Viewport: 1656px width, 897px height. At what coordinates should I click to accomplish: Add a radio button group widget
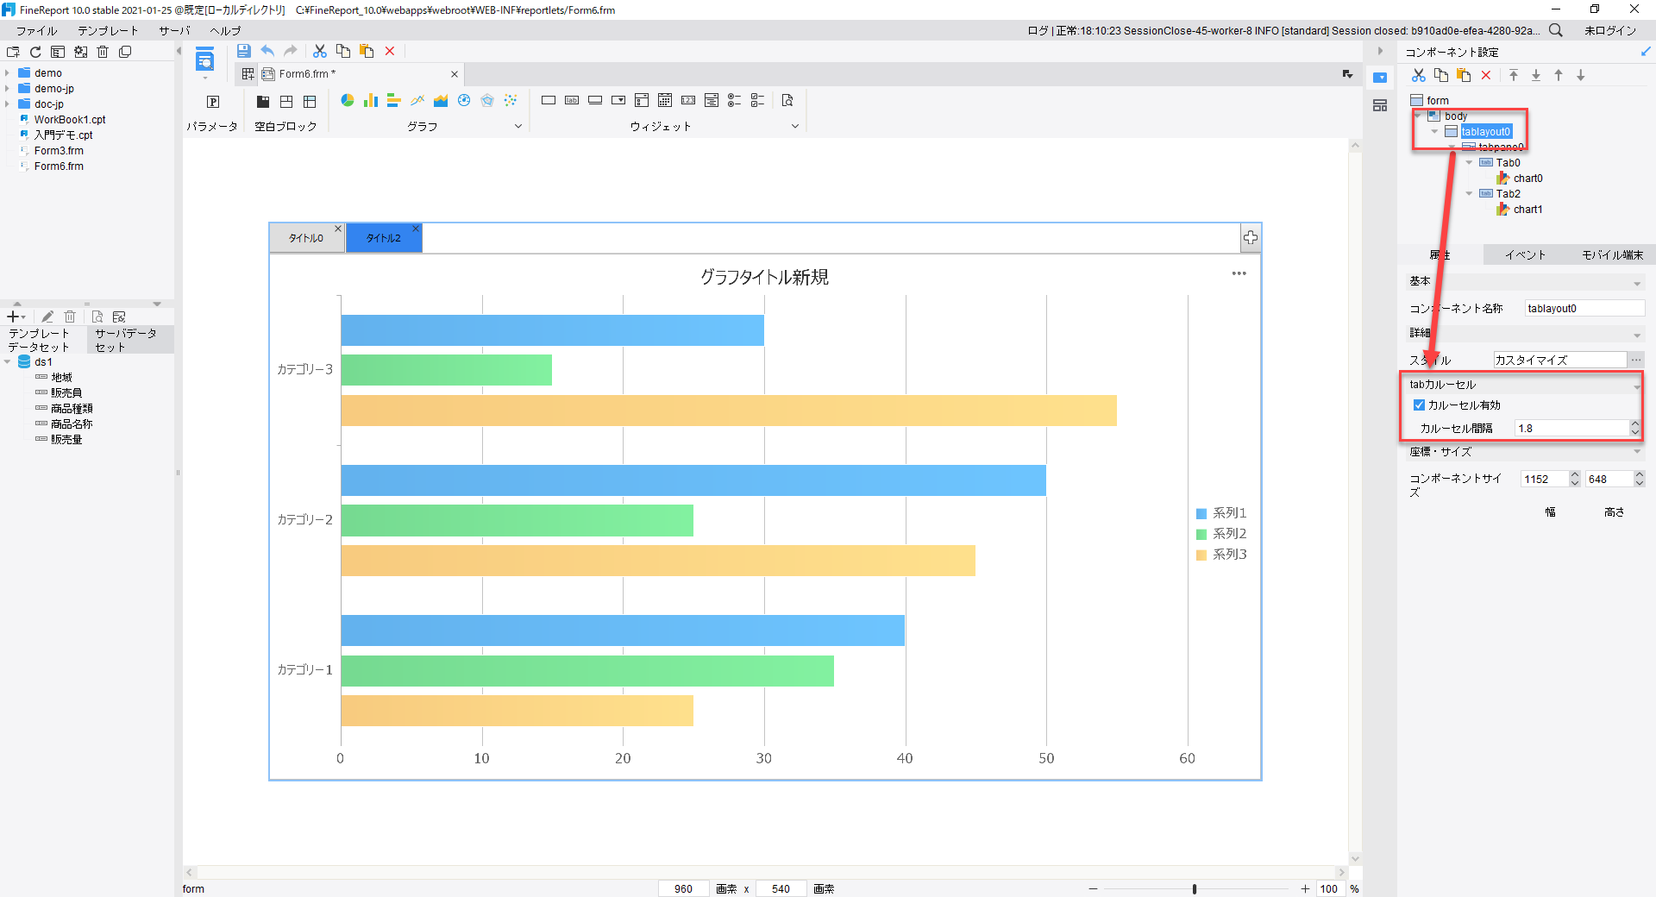pos(735,101)
